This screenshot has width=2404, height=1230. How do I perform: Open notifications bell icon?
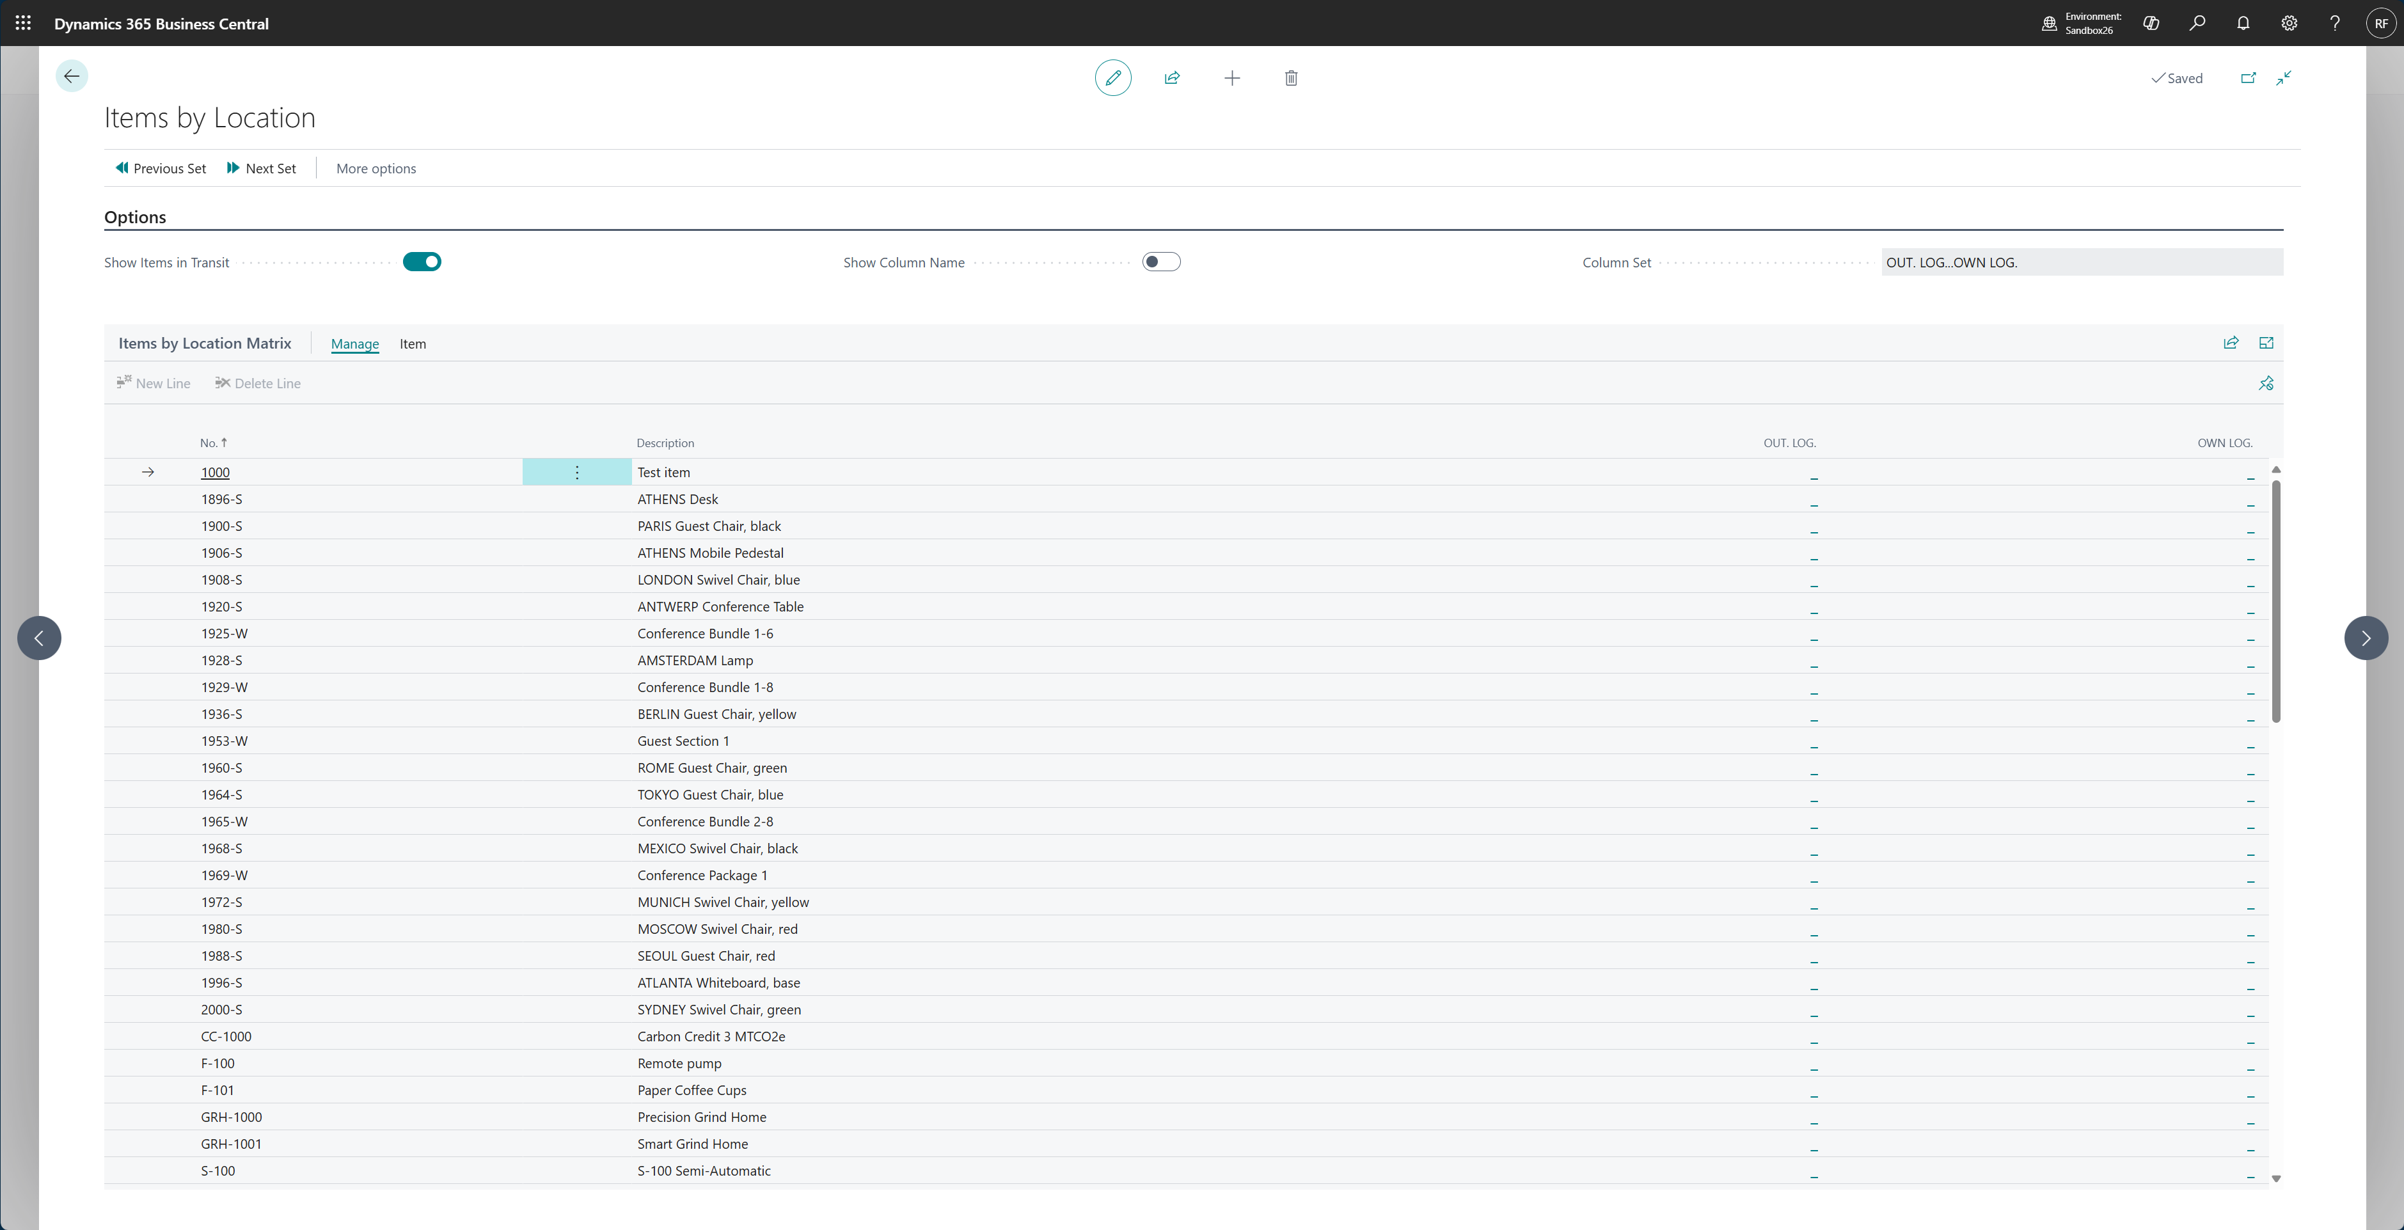point(2243,23)
